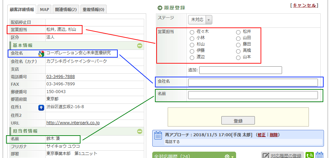This screenshot has height=158, width=330.
Task: Click the 修正 link for 再アプローチ
Action: pos(262,135)
